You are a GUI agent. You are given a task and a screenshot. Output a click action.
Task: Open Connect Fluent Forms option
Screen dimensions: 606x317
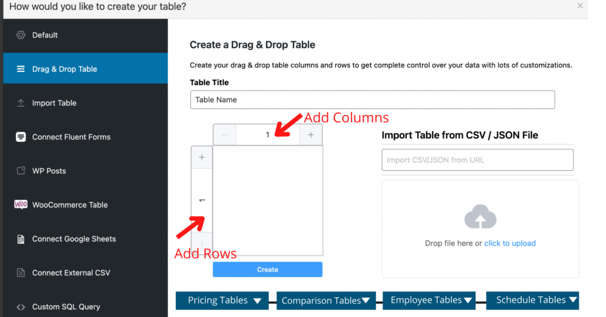click(x=85, y=137)
